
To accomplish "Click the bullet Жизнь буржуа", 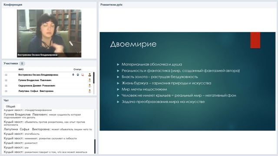I will tap(166, 83).
